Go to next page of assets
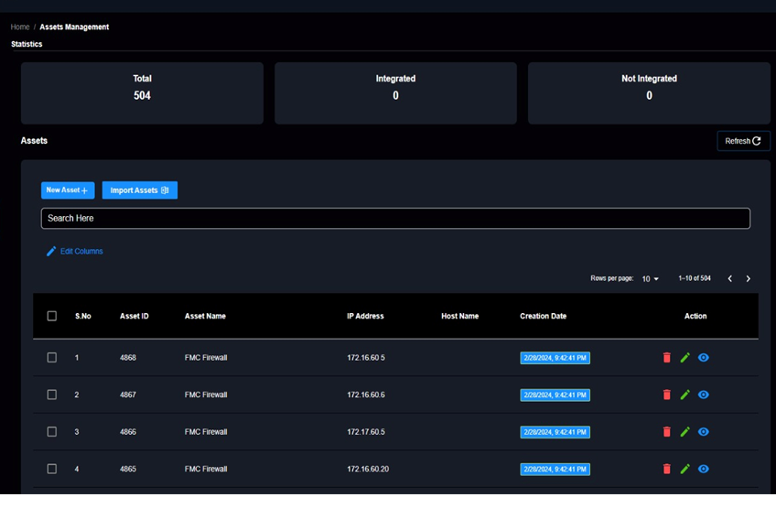Screen dimensions: 776x519 pos(748,278)
